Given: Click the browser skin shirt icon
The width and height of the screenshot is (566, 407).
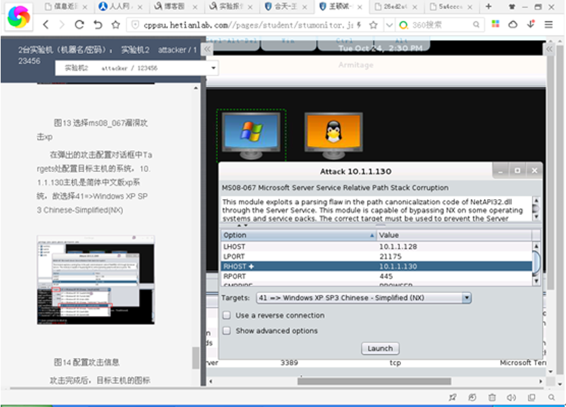Looking at the screenshot, I should [x=512, y=7].
